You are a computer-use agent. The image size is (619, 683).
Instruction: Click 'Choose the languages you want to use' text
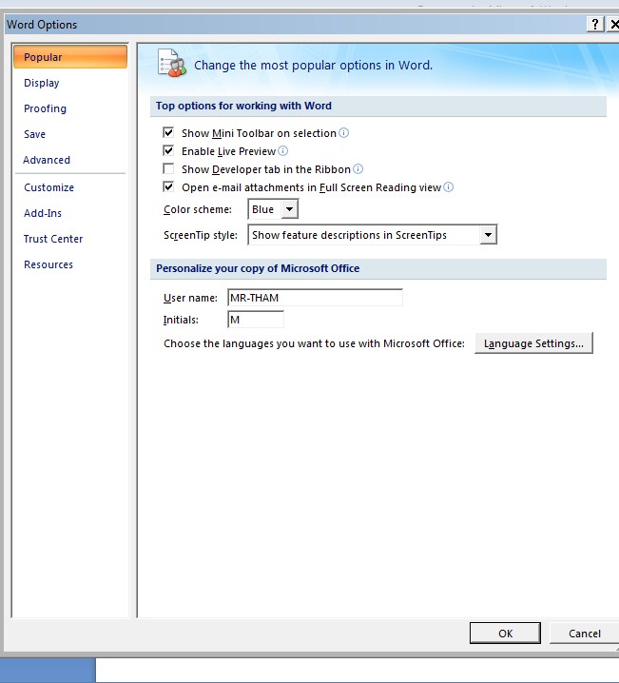pos(314,343)
